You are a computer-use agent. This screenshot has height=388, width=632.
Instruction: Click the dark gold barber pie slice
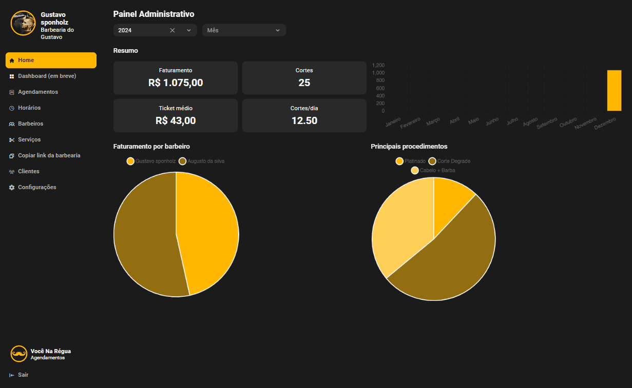click(x=144, y=236)
